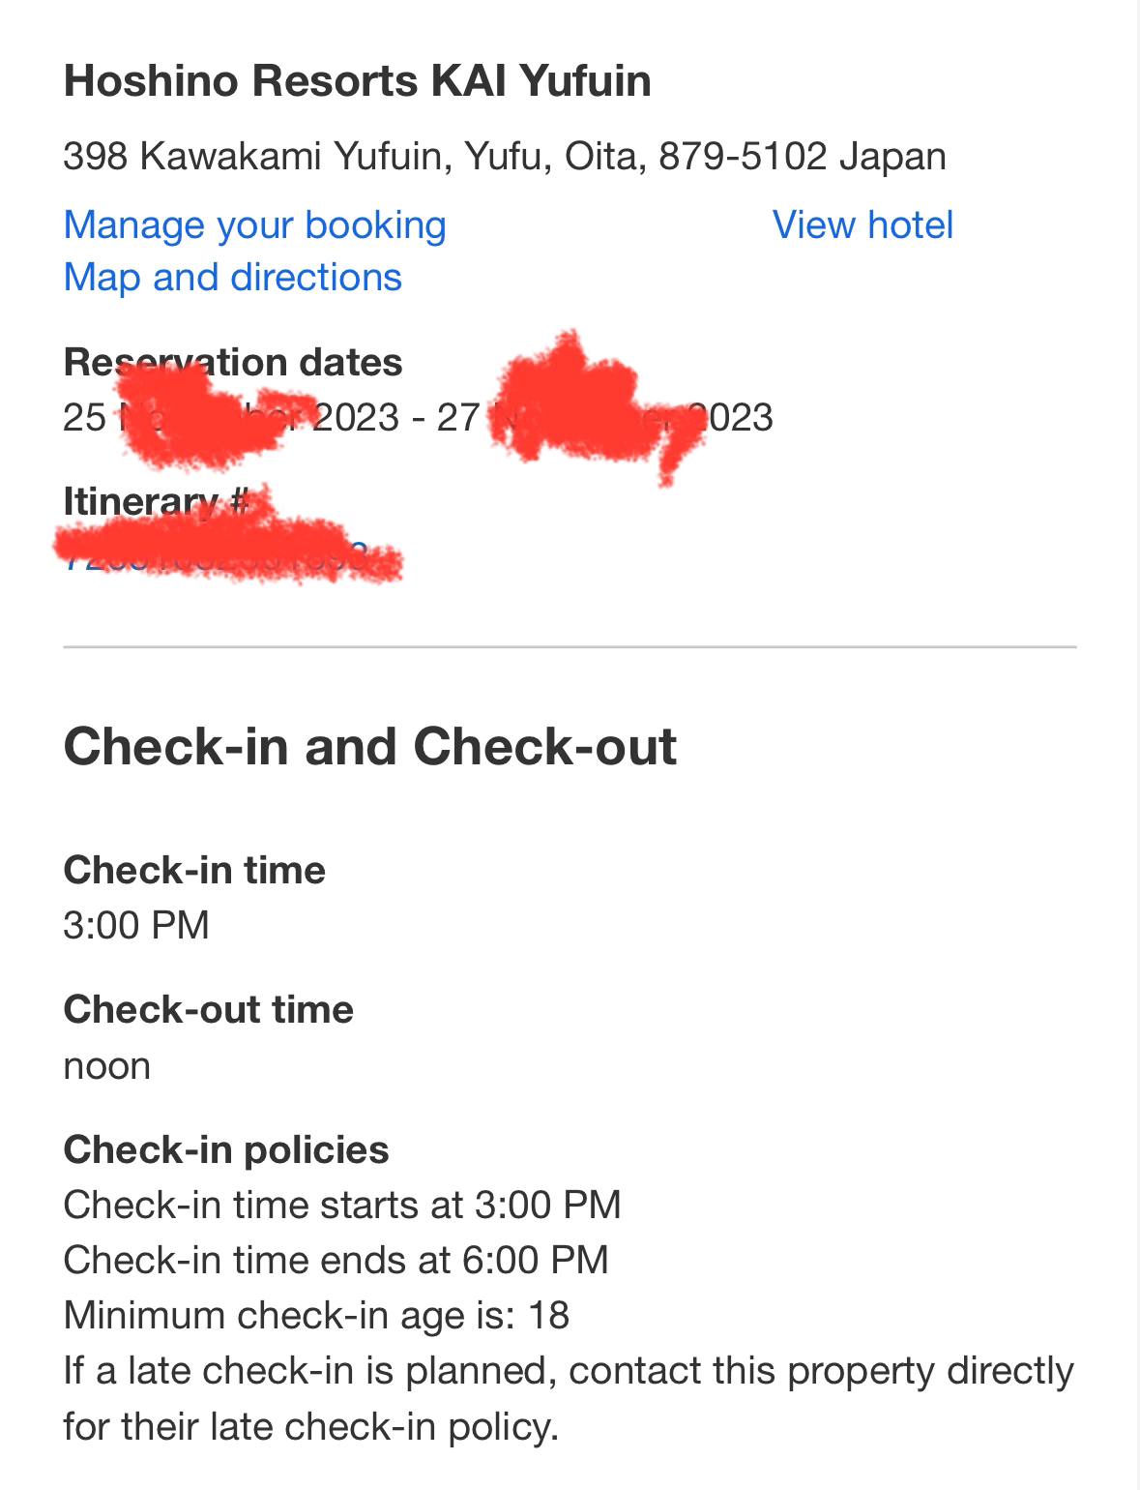Select Check-in time starts at 3:00 PM line
The image size is (1140, 1490).
point(342,1205)
